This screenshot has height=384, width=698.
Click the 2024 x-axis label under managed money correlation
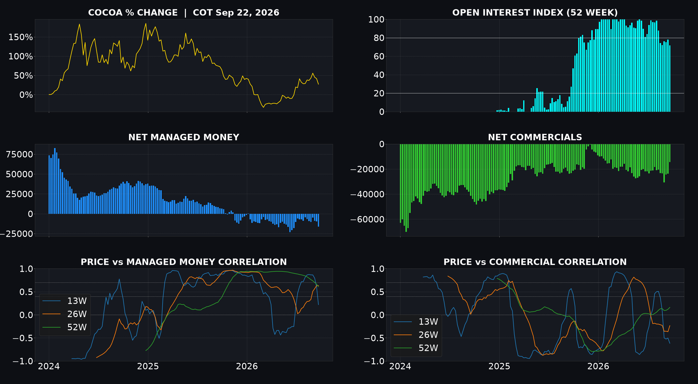pyautogui.click(x=49, y=367)
